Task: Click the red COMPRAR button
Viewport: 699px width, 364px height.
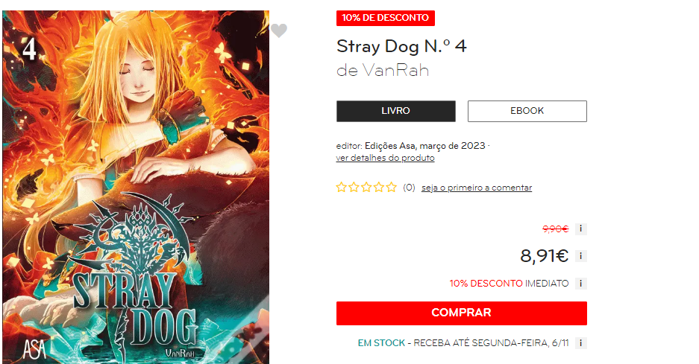Action: point(461,313)
